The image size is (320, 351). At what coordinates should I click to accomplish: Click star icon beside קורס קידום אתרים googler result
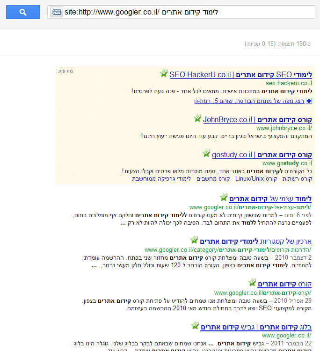[252, 283]
